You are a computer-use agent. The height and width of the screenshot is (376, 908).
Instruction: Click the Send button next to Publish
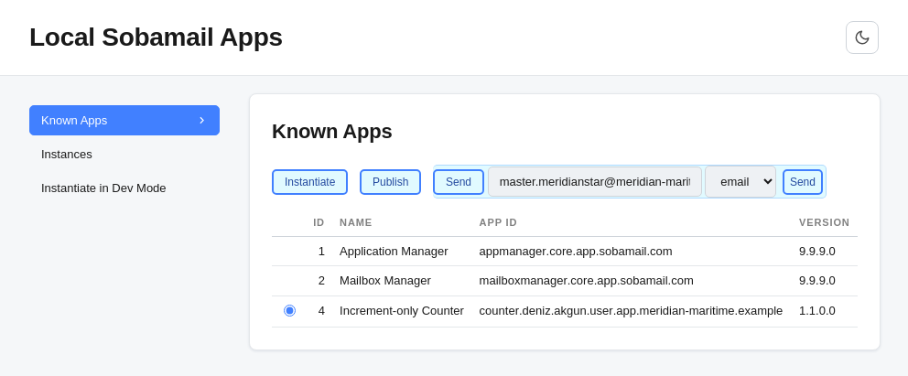459,182
